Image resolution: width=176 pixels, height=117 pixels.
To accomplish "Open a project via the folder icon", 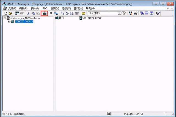I will pos(10,13).
